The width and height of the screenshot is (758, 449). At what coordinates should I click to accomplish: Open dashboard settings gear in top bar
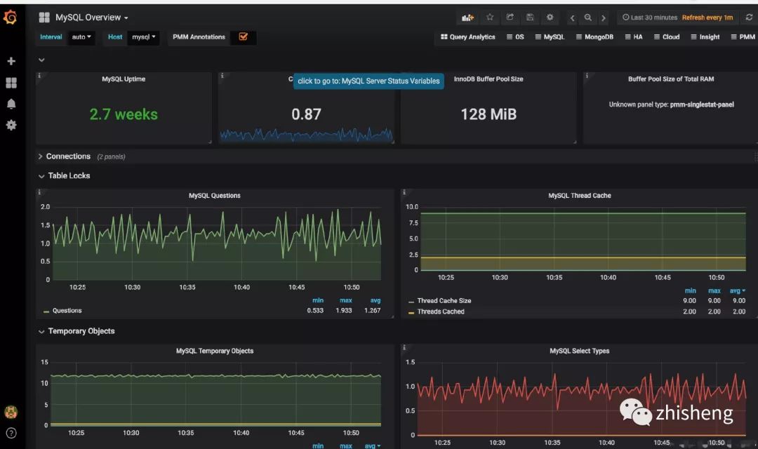pos(550,18)
